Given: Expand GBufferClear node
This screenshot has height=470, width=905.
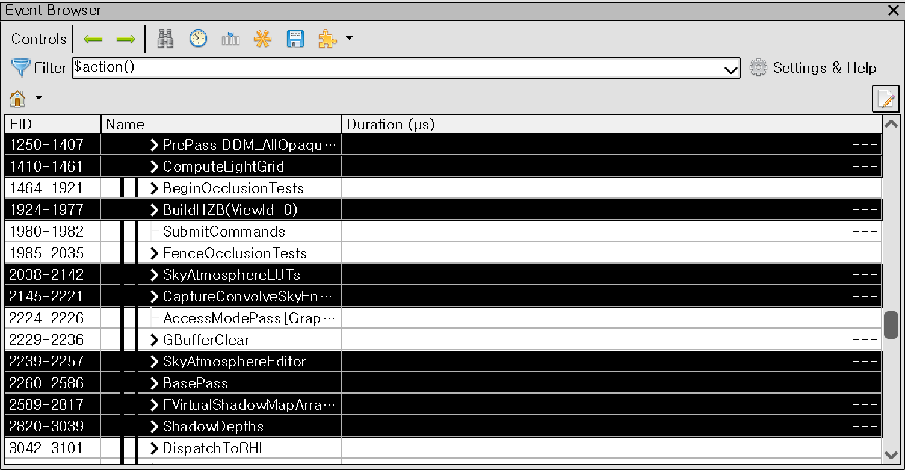Looking at the screenshot, I should [154, 340].
